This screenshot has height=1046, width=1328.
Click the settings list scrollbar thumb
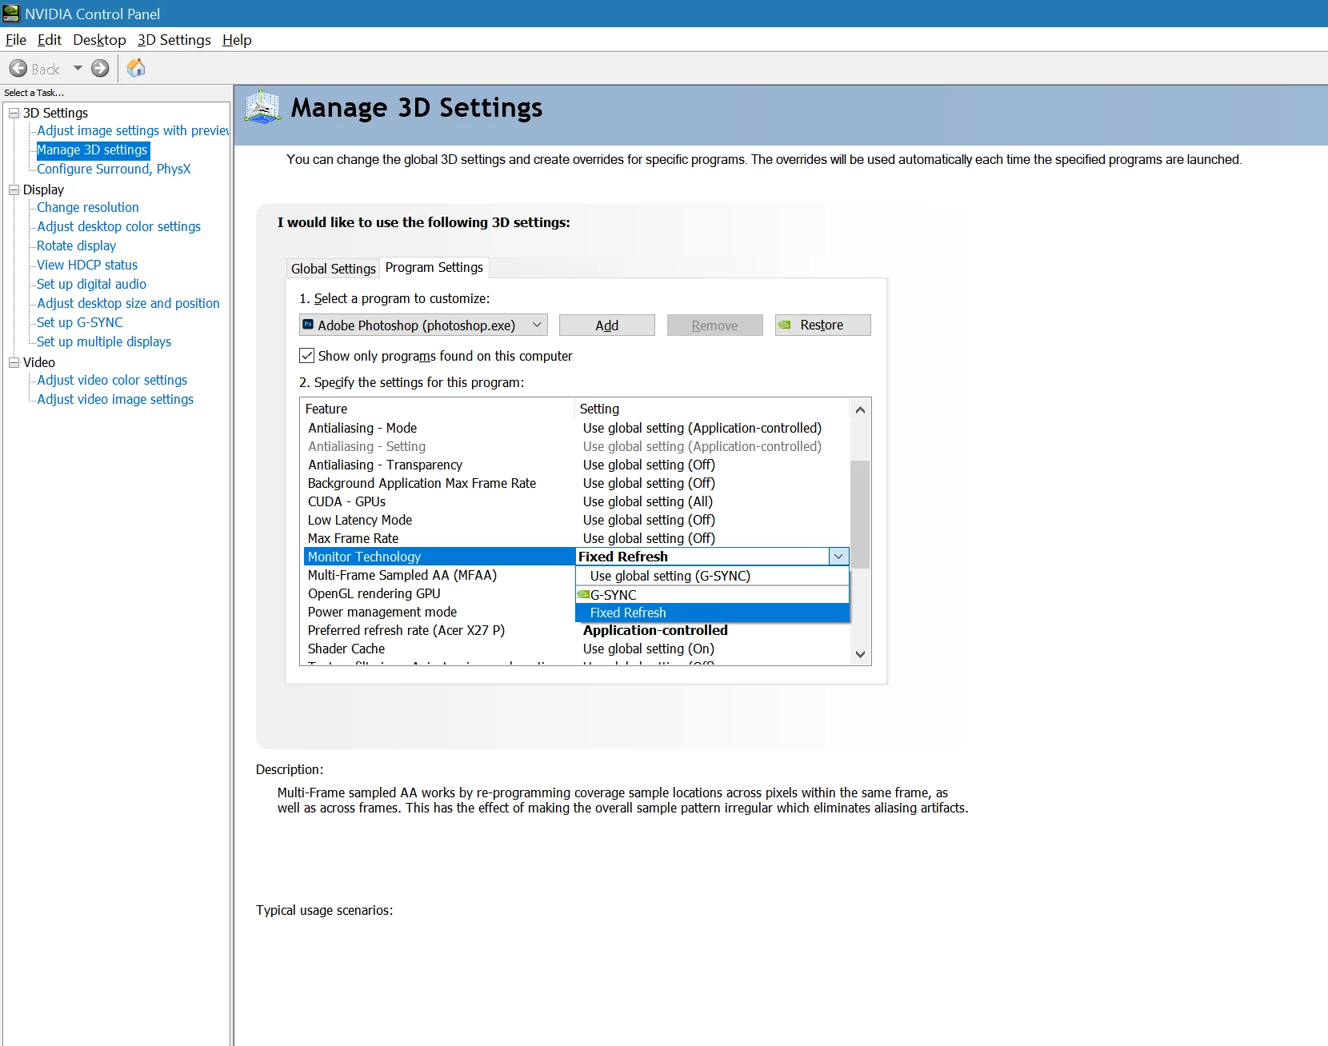coord(860,514)
